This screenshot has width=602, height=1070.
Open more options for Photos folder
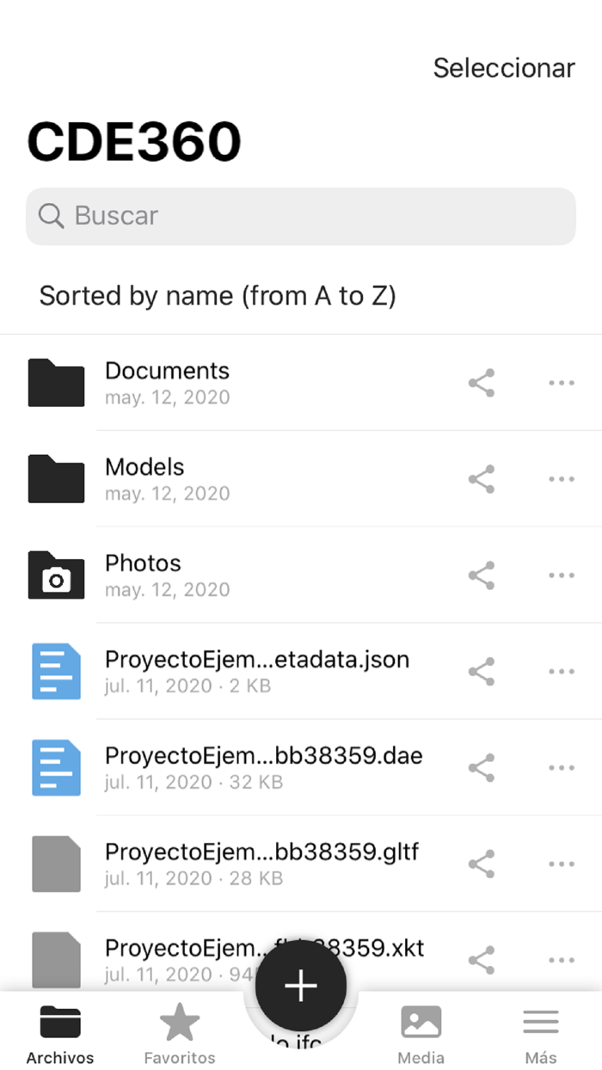click(x=562, y=575)
